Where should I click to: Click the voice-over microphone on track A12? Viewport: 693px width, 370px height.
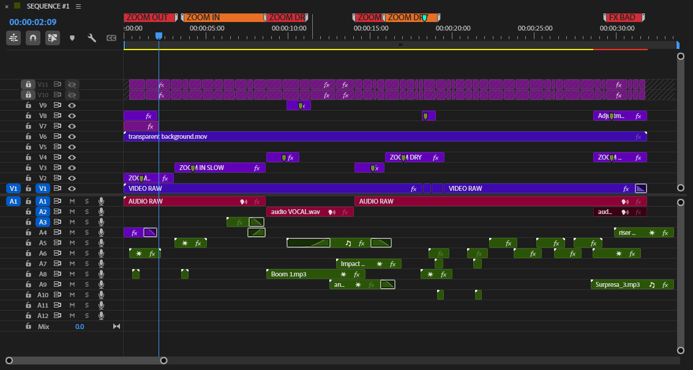(101, 316)
